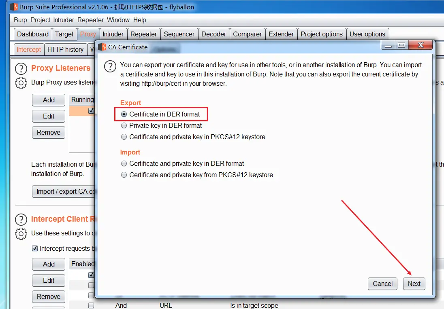The height and width of the screenshot is (309, 444).
Task: Open the Repeater menu in menu bar
Action: [90, 20]
